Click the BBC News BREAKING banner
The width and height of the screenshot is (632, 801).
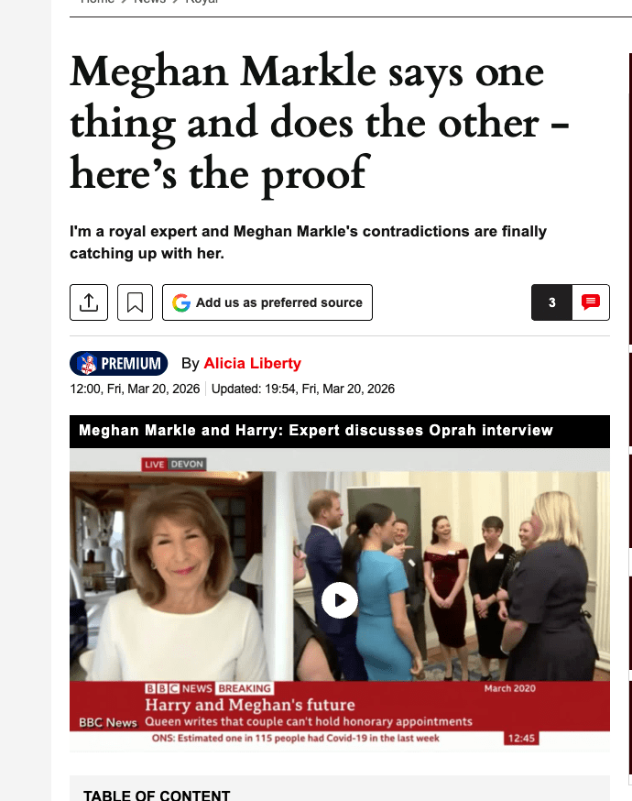coord(210,688)
